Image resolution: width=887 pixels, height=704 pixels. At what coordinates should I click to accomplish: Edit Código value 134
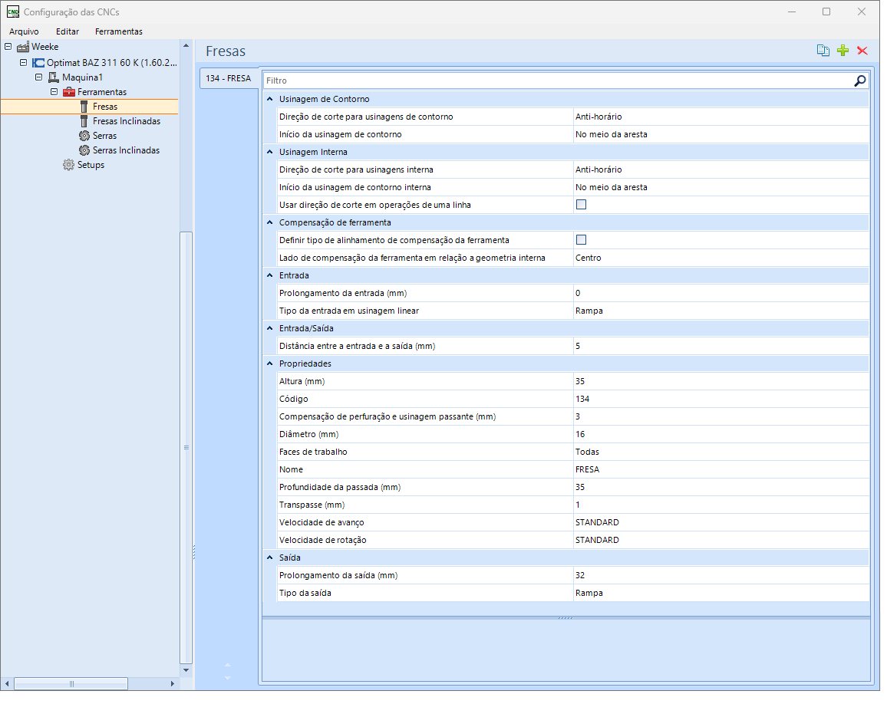point(721,400)
